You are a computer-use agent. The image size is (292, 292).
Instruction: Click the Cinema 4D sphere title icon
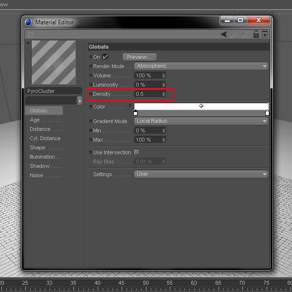coord(29,22)
